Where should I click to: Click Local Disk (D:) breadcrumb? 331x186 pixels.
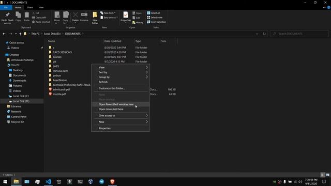pyautogui.click(x=52, y=34)
